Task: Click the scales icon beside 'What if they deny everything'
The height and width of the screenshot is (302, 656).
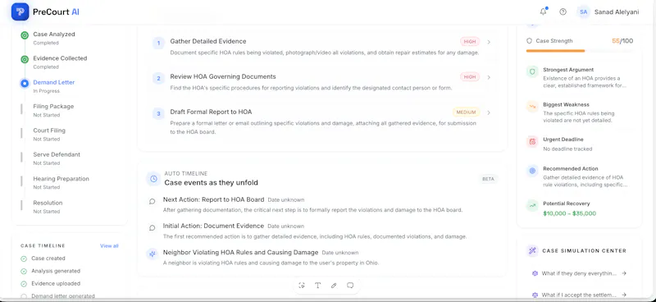Action: pos(535,273)
